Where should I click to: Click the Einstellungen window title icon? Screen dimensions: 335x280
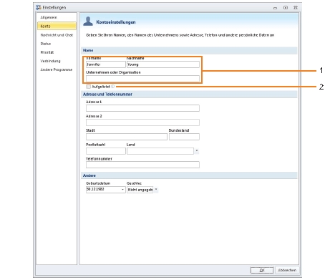[39, 7]
